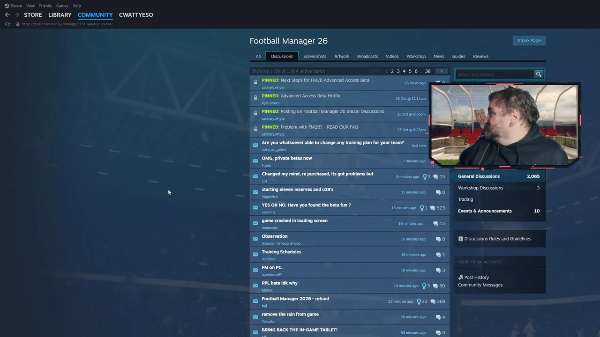Open the Help menu
The image size is (600, 337).
click(76, 6)
